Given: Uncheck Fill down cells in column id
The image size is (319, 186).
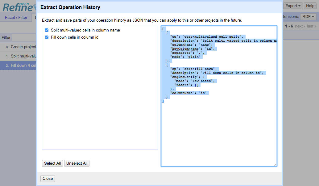Looking at the screenshot, I should [47, 37].
